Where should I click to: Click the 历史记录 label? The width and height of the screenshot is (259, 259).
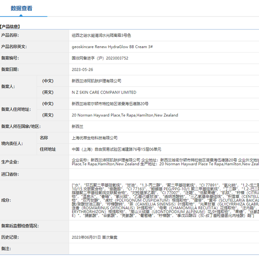click(x=10, y=238)
